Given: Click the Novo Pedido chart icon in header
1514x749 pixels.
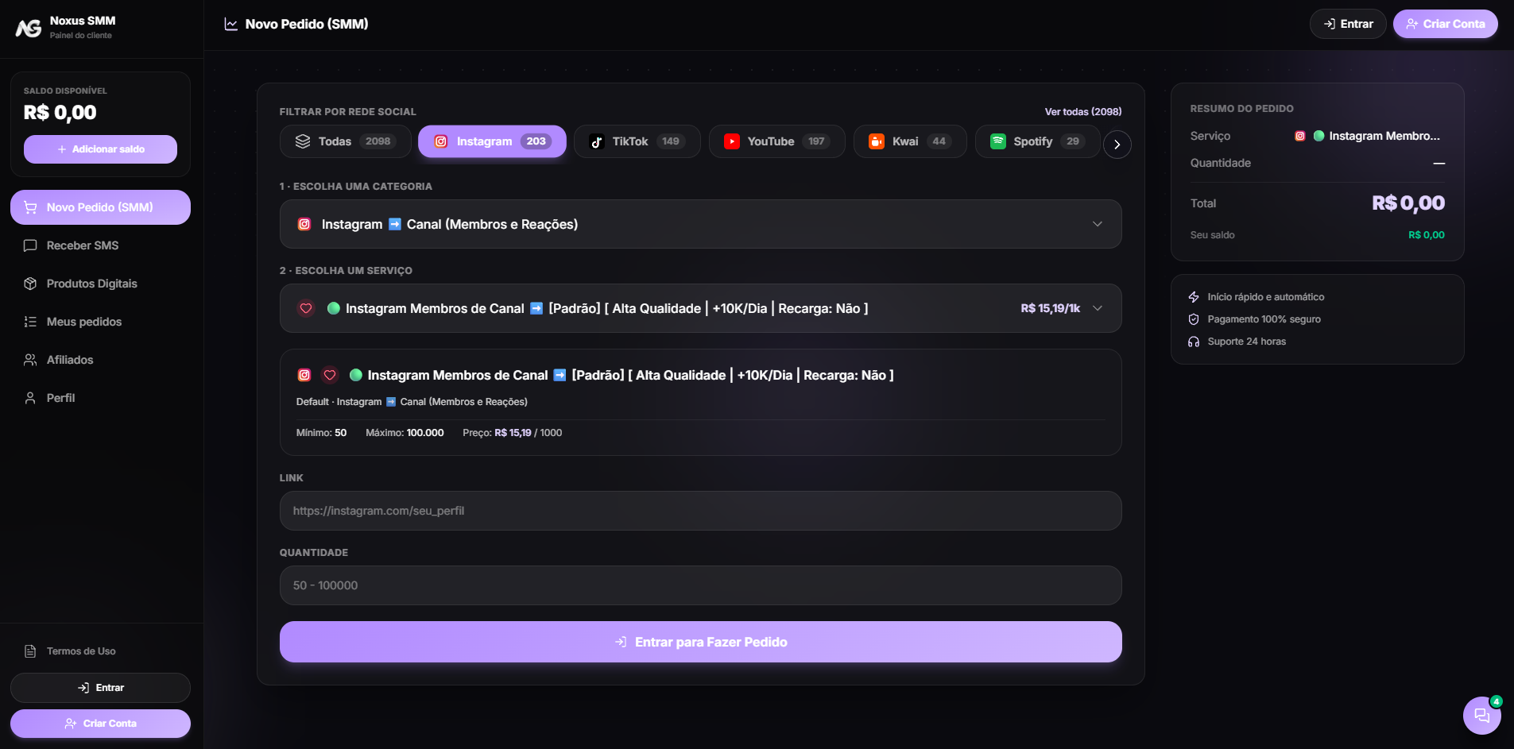Looking at the screenshot, I should pos(231,25).
